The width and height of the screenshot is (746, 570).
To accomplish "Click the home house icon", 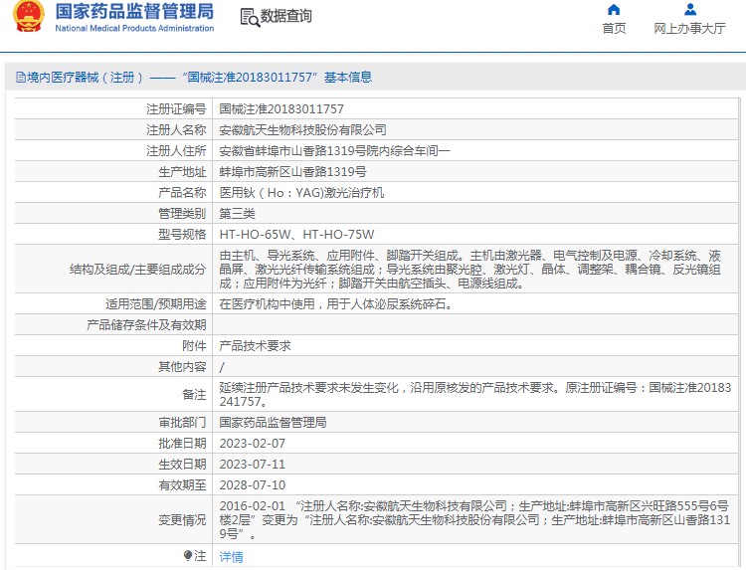I will click(x=614, y=10).
